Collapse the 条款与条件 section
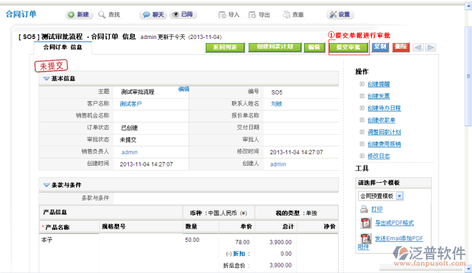 [46, 185]
